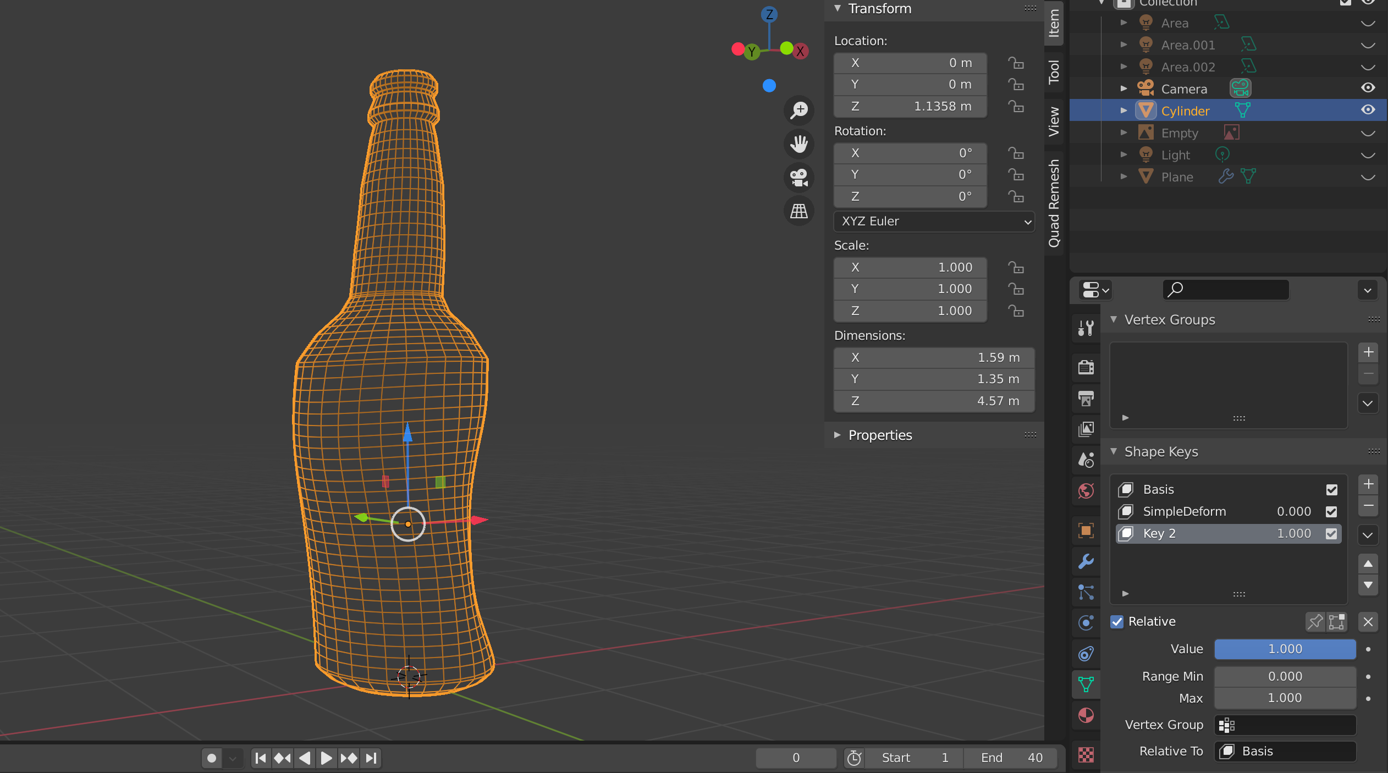Image resolution: width=1388 pixels, height=773 pixels.
Task: Hide the Camera object eye icon
Action: [x=1368, y=88]
